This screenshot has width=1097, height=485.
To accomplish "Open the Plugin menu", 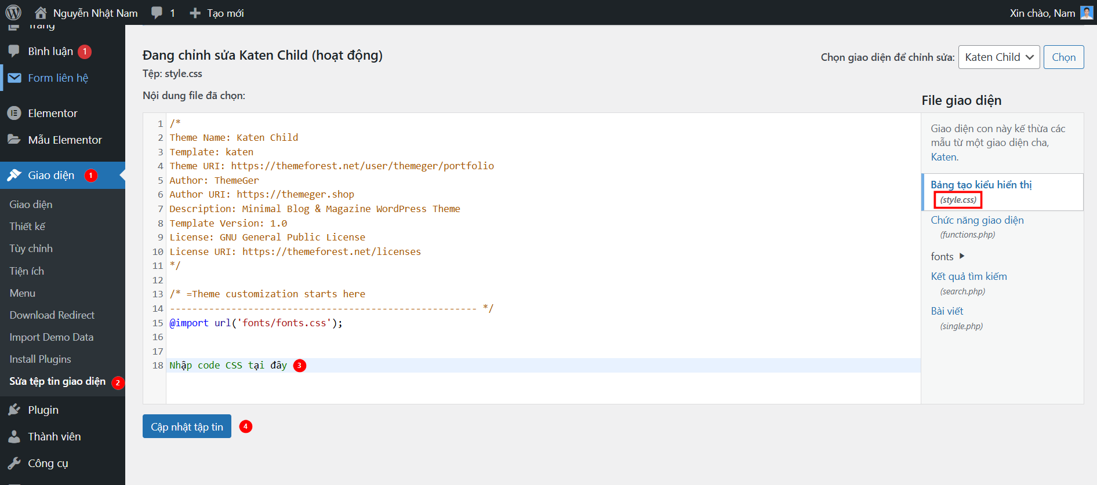I will point(63,410).
